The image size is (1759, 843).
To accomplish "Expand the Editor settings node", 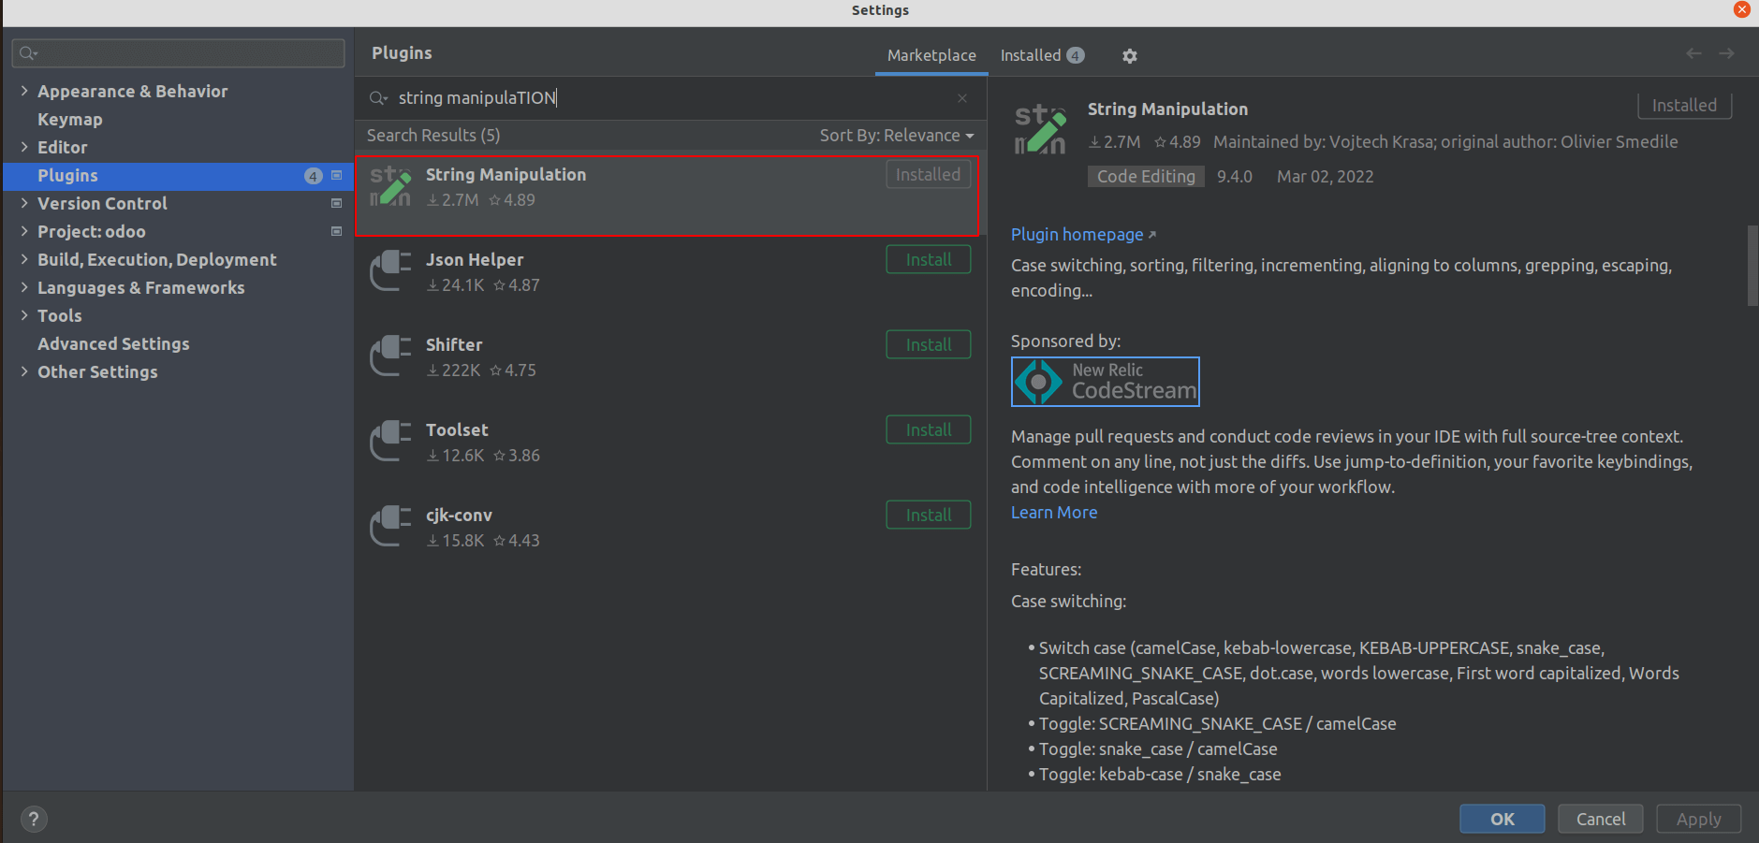I will pyautogui.click(x=24, y=147).
